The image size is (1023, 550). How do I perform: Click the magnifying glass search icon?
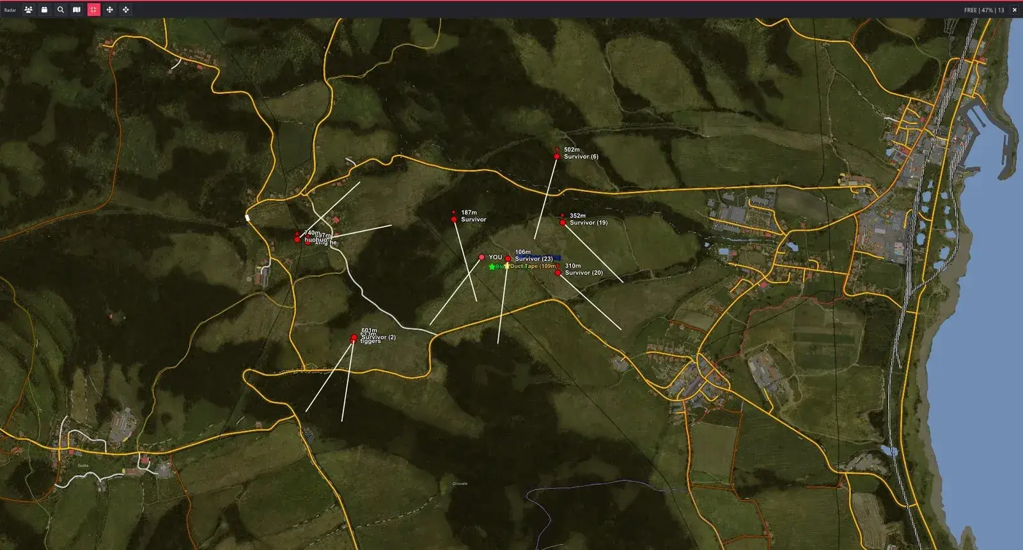(60, 10)
